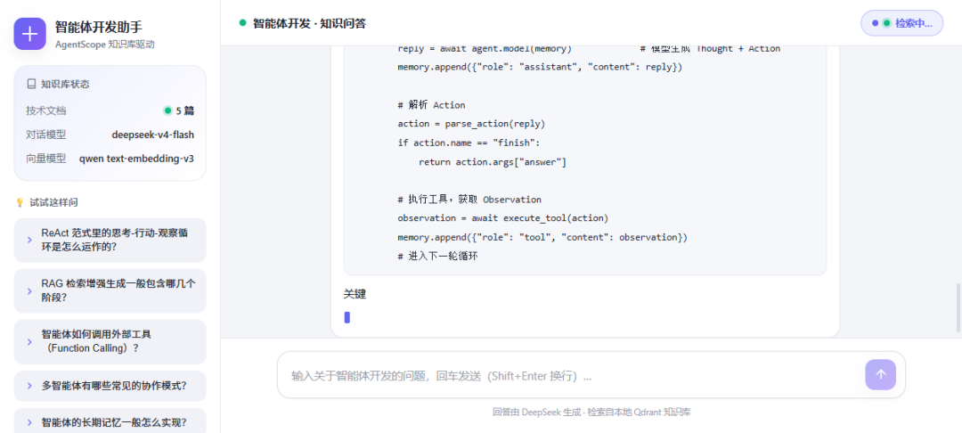The width and height of the screenshot is (962, 433).
Task: Click the AgentScope 知识库驱动 subtitle
Action: coord(105,45)
